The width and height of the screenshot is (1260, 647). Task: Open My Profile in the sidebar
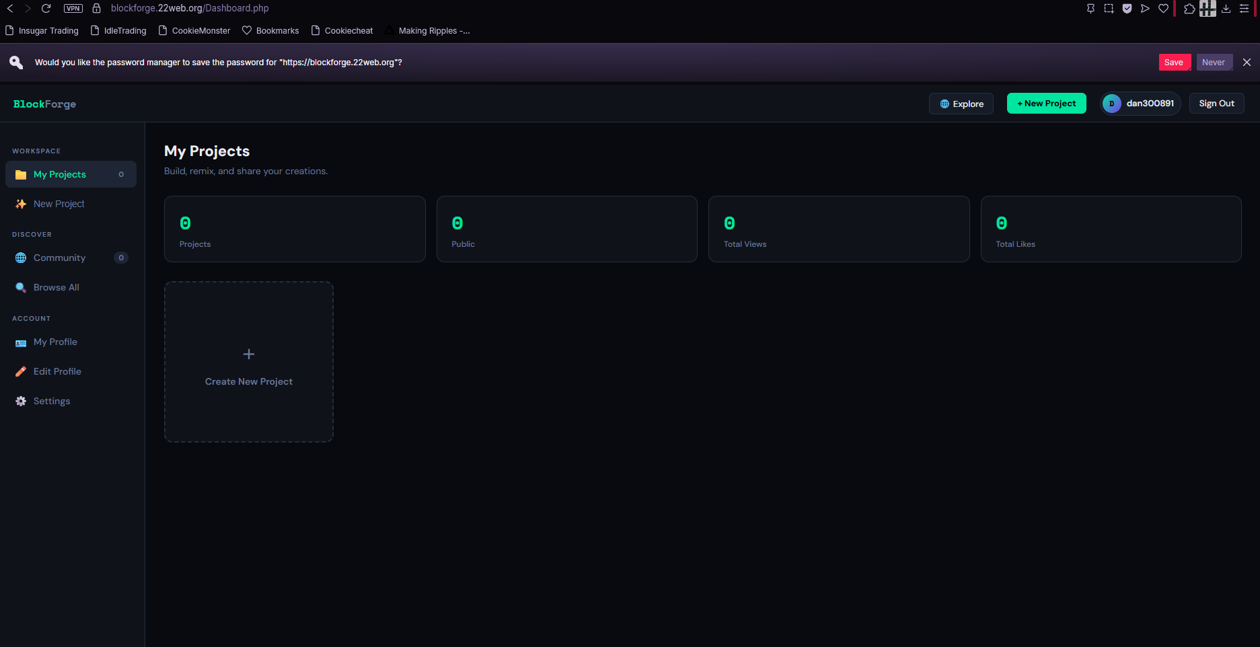(x=55, y=342)
